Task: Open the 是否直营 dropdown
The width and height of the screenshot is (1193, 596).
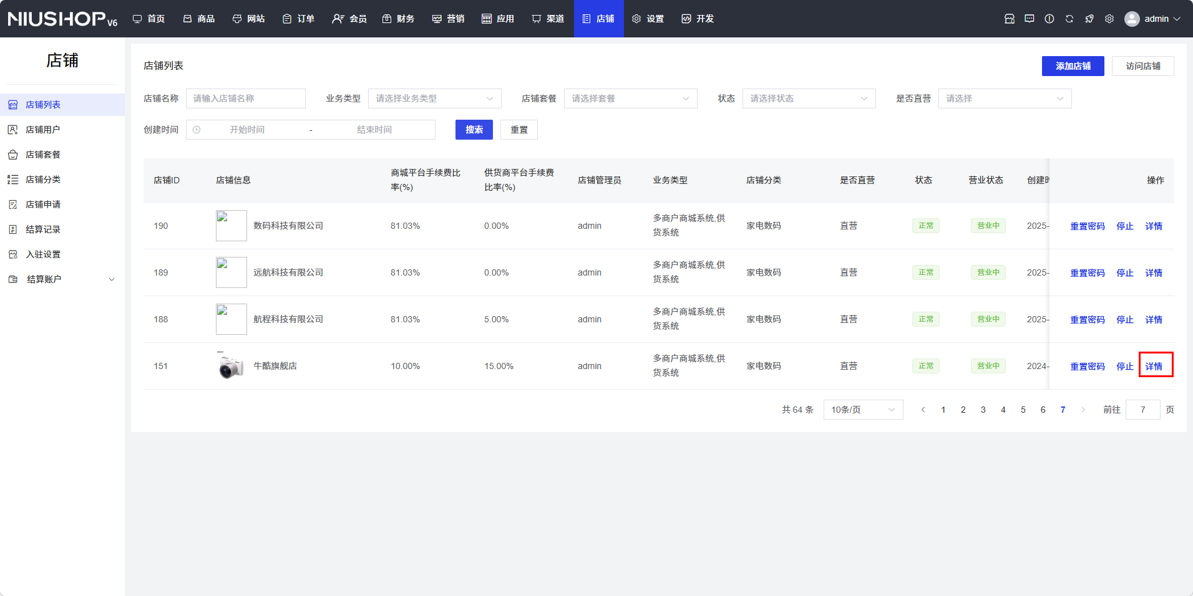Action: click(1005, 99)
